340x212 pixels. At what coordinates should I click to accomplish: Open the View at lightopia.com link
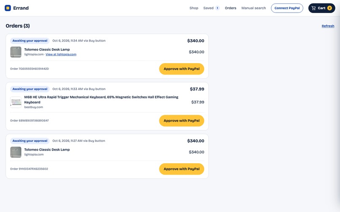61,54
